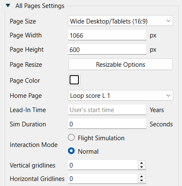Image resolution: width=182 pixels, height=186 pixels.
Task: Select Flight Simulation interaction mode
Action: tap(71, 137)
